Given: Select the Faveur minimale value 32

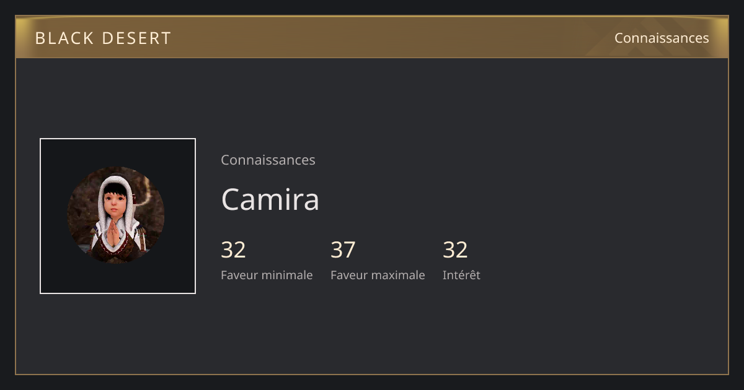Looking at the screenshot, I should pos(234,249).
